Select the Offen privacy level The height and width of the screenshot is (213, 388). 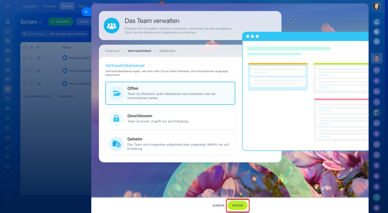point(170,93)
